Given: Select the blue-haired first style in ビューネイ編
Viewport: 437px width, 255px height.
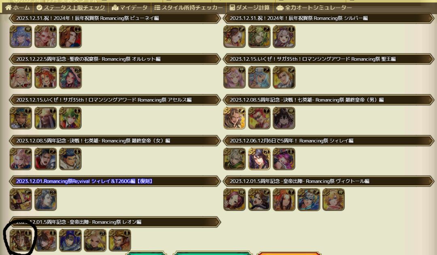Looking at the screenshot, I should pyautogui.click(x=21, y=36).
